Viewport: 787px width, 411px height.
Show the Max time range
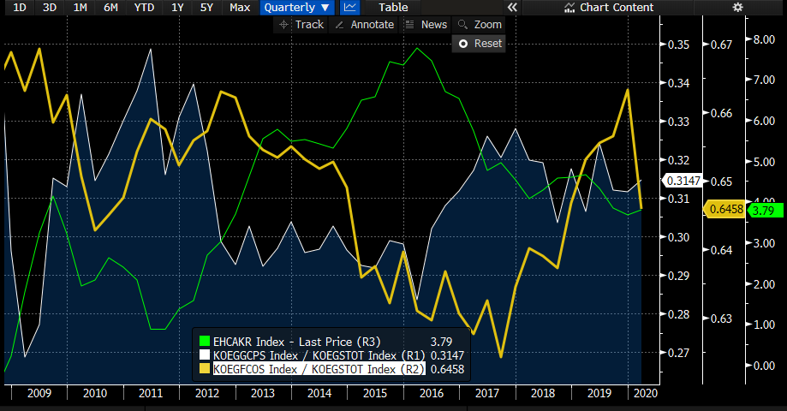(240, 8)
